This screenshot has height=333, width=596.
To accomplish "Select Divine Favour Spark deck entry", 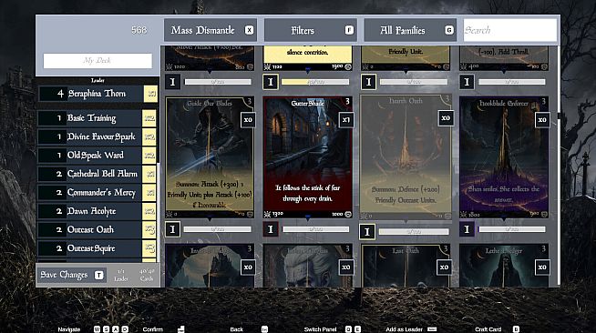I will [97, 136].
